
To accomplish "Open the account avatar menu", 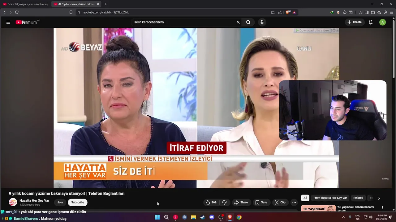I will click(x=383, y=22).
